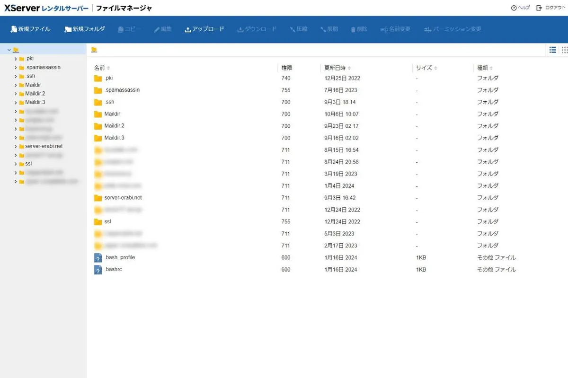Click the 削除 delete toolbar button

pyautogui.click(x=359, y=29)
